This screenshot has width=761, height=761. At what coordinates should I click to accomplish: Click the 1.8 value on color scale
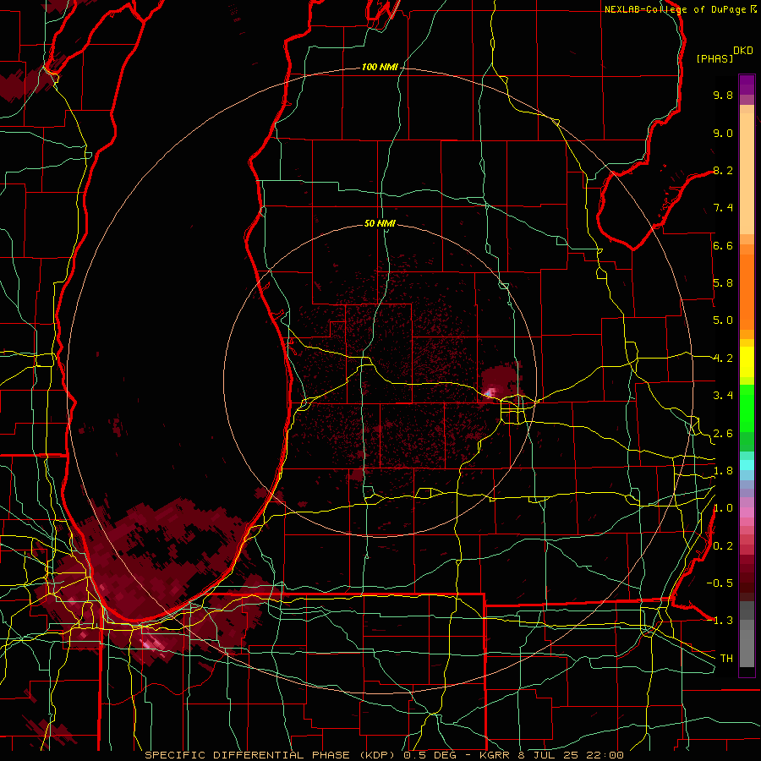click(723, 471)
